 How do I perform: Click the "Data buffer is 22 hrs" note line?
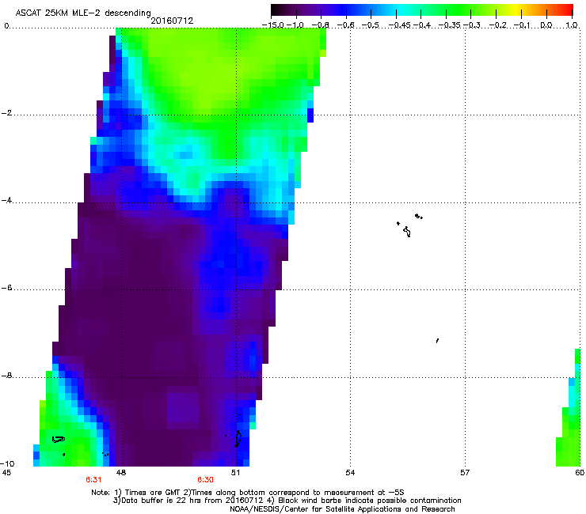(287, 501)
